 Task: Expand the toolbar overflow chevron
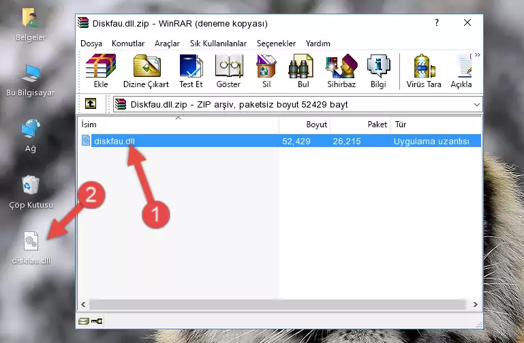click(478, 55)
